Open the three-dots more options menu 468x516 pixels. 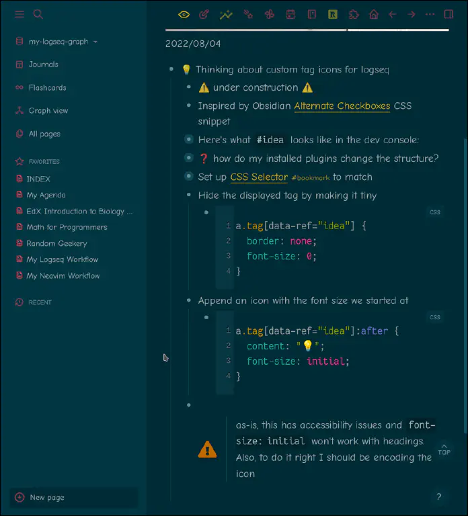point(430,14)
